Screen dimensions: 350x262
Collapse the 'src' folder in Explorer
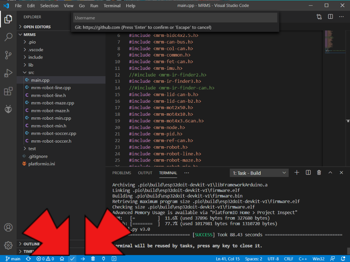[31, 72]
